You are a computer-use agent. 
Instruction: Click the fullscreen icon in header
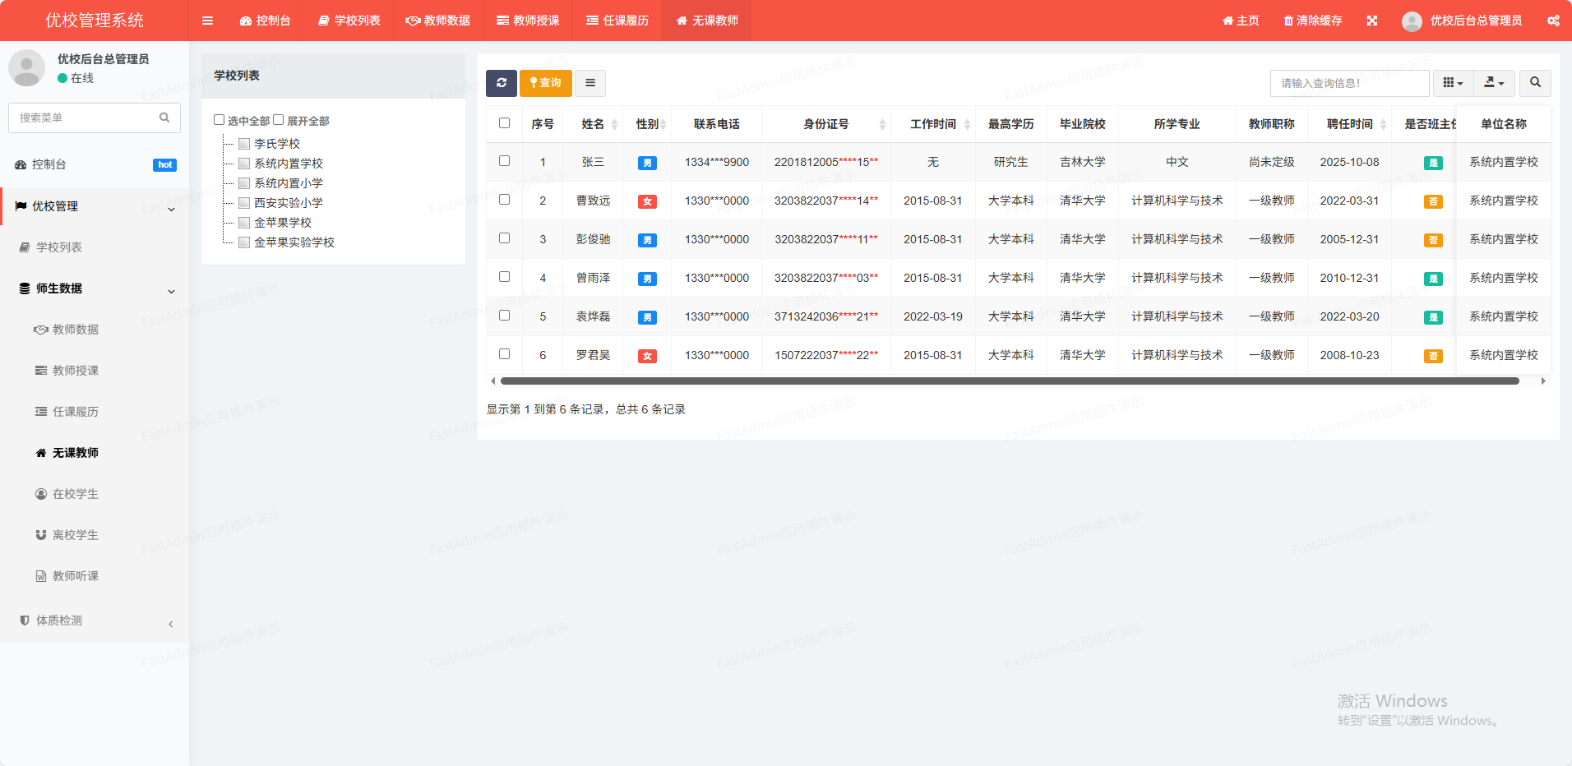1372,21
